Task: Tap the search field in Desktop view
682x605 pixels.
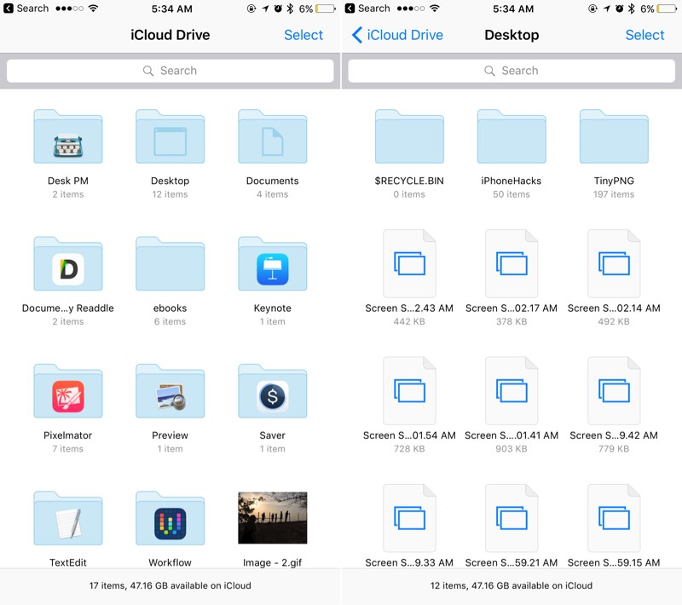Action: pos(511,71)
